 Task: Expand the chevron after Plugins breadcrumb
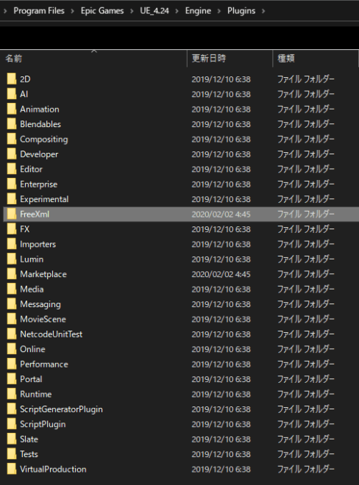point(263,11)
